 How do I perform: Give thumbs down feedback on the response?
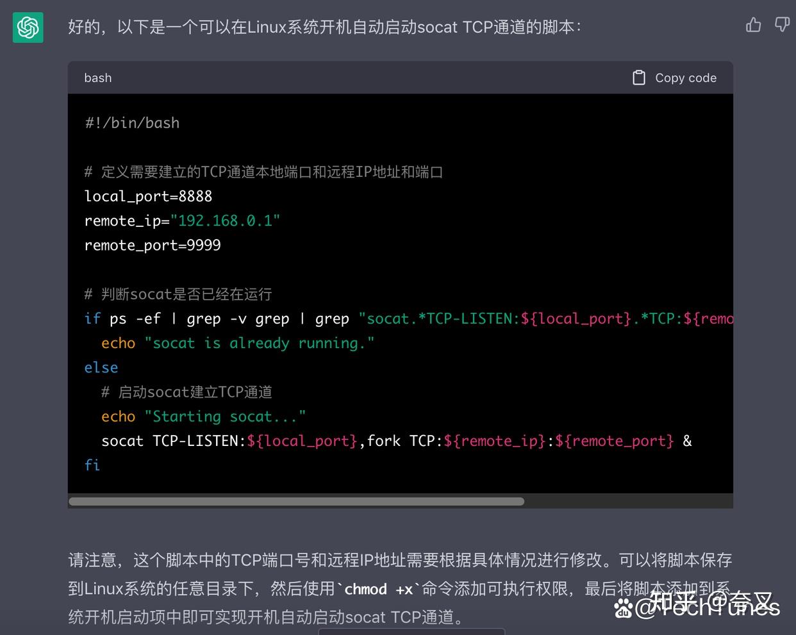point(781,24)
